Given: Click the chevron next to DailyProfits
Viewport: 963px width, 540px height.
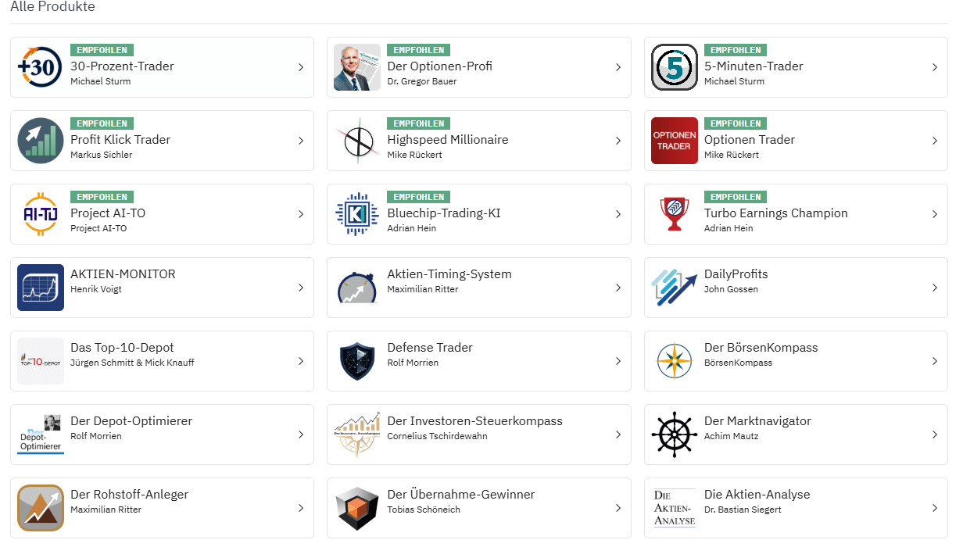Looking at the screenshot, I should (935, 288).
